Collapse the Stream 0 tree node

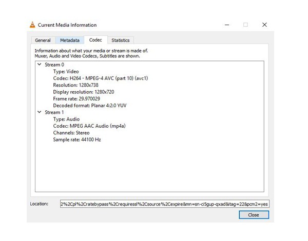(x=39, y=65)
